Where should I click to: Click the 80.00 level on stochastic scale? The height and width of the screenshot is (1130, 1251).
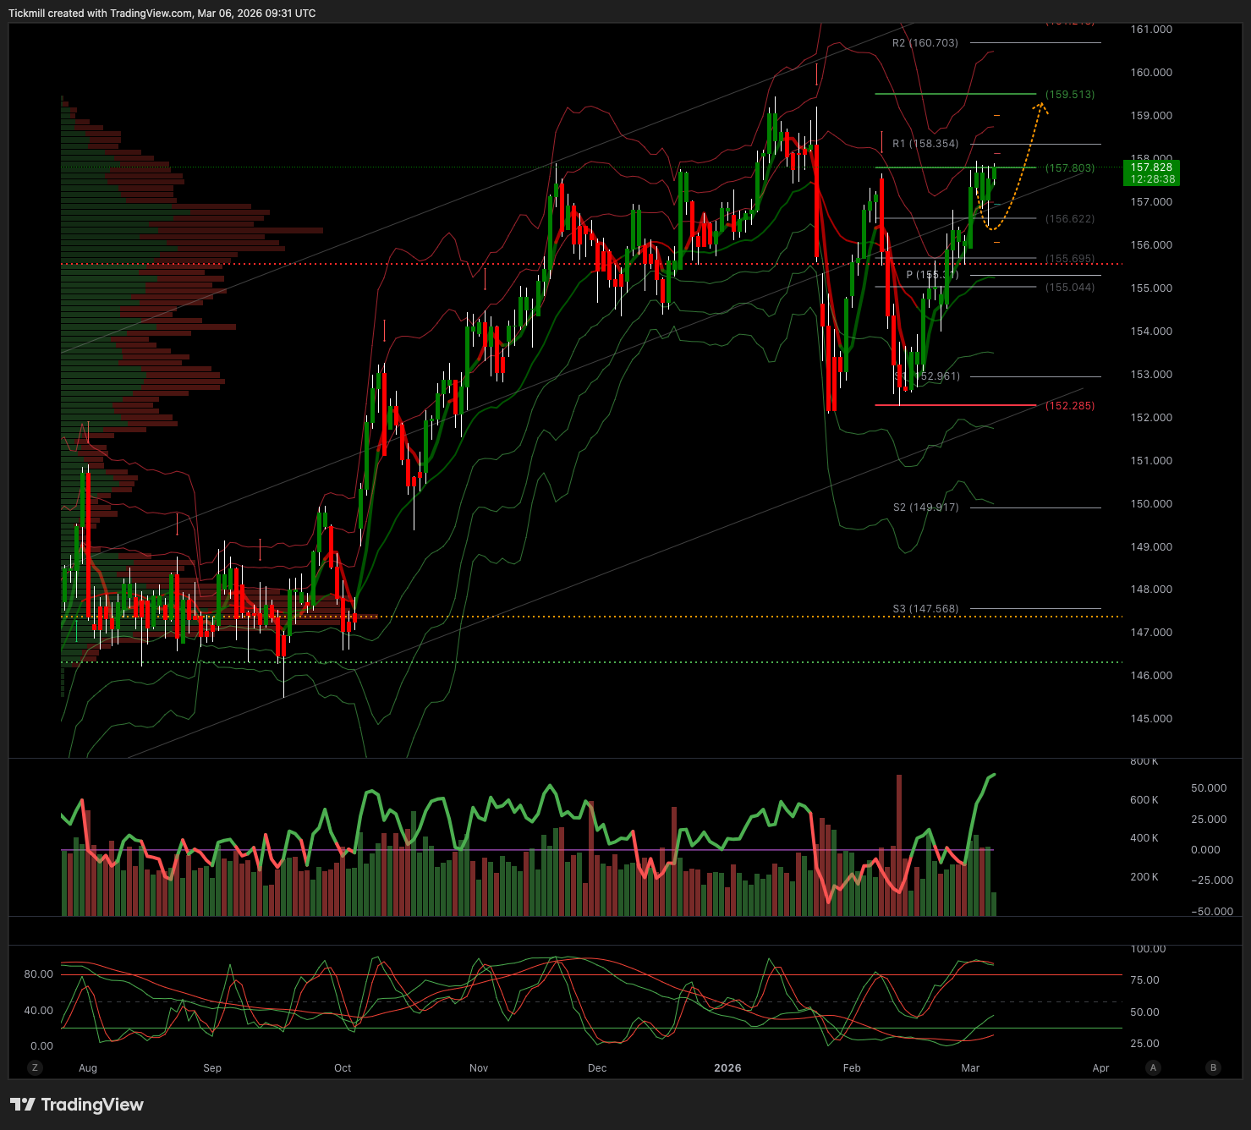point(38,974)
